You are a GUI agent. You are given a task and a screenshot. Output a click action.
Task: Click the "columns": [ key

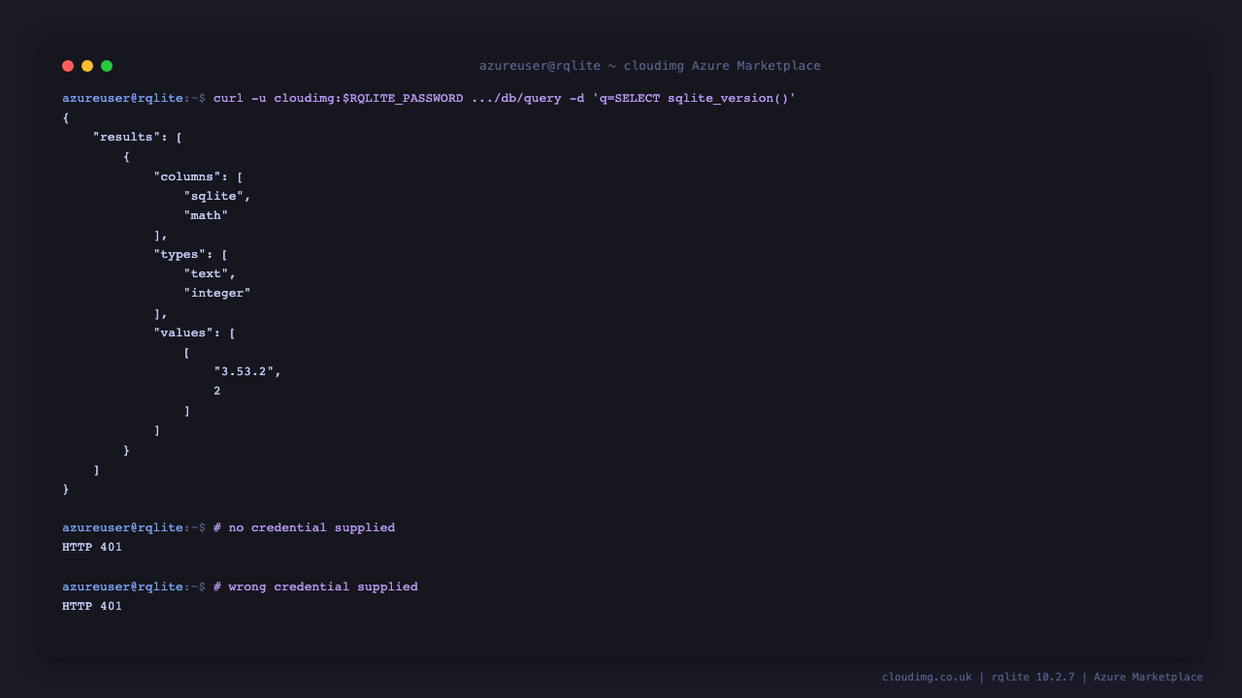(199, 176)
